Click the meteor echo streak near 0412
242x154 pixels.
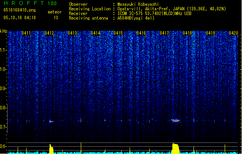click(x=51, y=121)
